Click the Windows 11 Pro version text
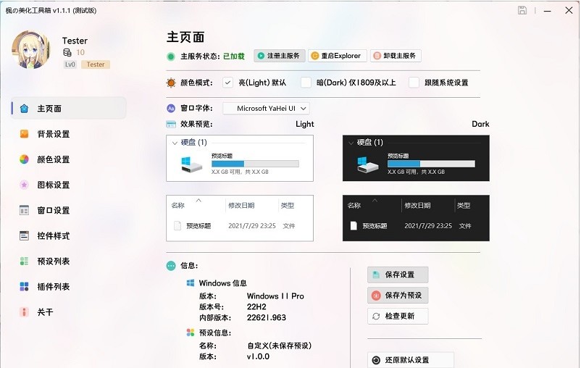The image size is (581, 368). (x=275, y=296)
